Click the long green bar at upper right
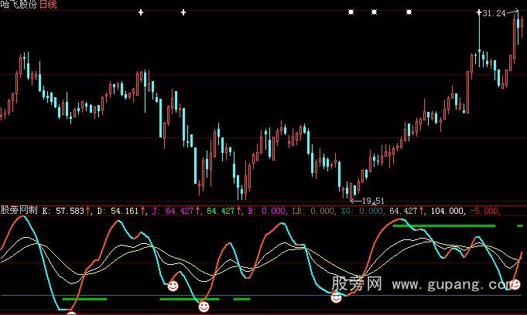Screen dimensions: 527x315 (443, 225)
